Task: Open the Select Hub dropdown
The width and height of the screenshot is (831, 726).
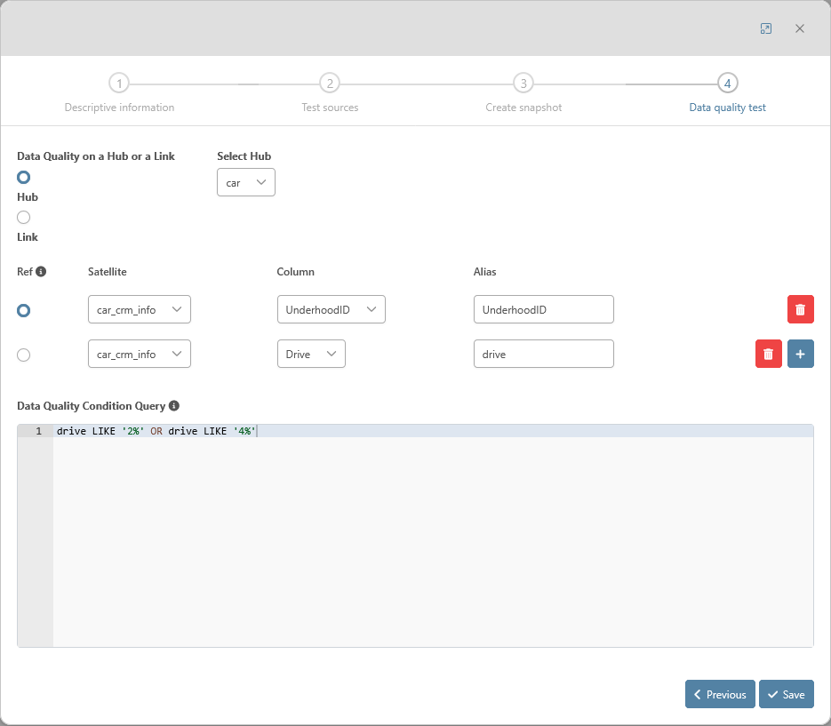Action: coord(245,182)
